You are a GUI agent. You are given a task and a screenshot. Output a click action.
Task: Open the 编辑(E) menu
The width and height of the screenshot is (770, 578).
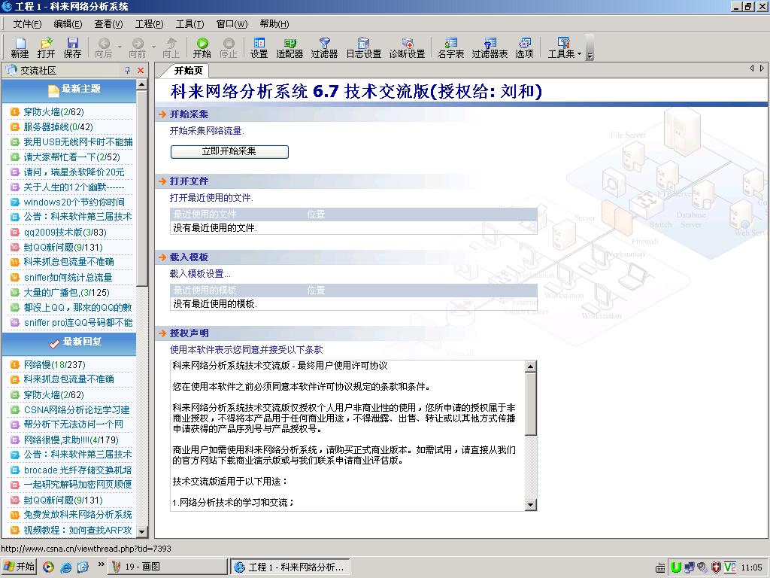(68, 23)
